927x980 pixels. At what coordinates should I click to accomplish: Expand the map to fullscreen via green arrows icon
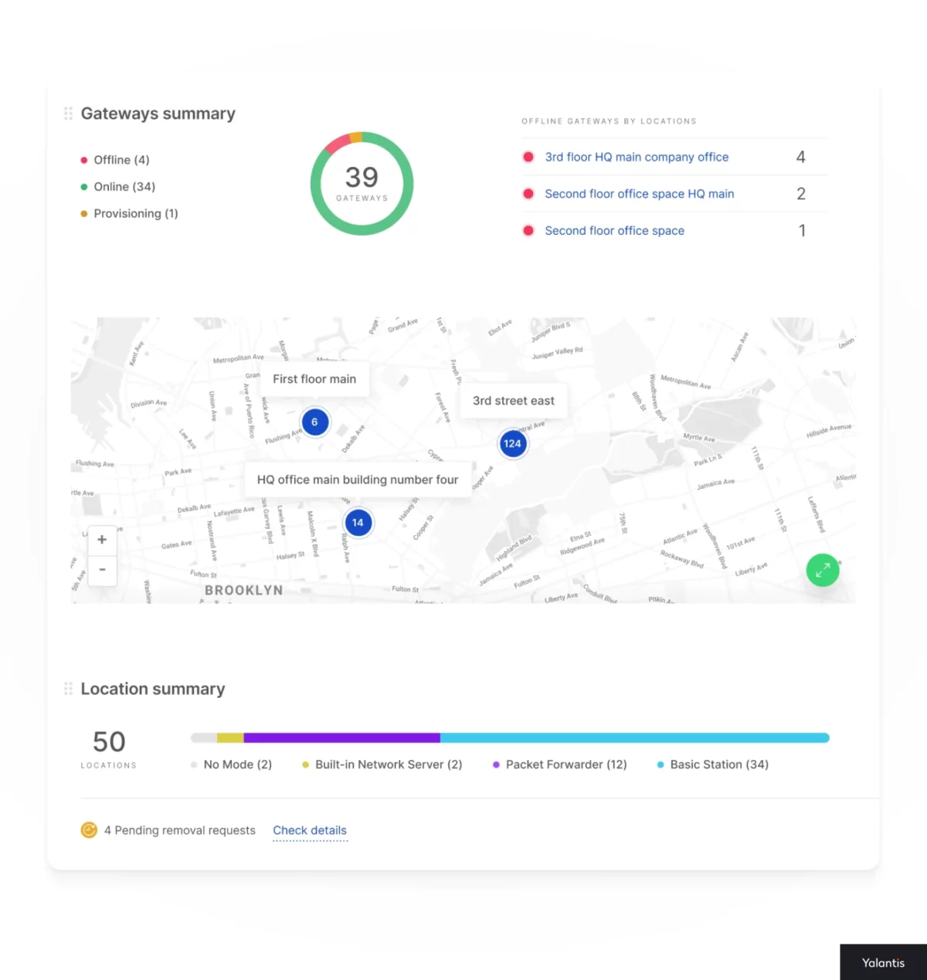tap(823, 570)
